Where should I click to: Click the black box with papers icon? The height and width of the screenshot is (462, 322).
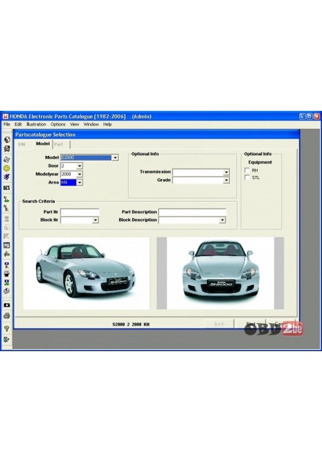pos(7,274)
